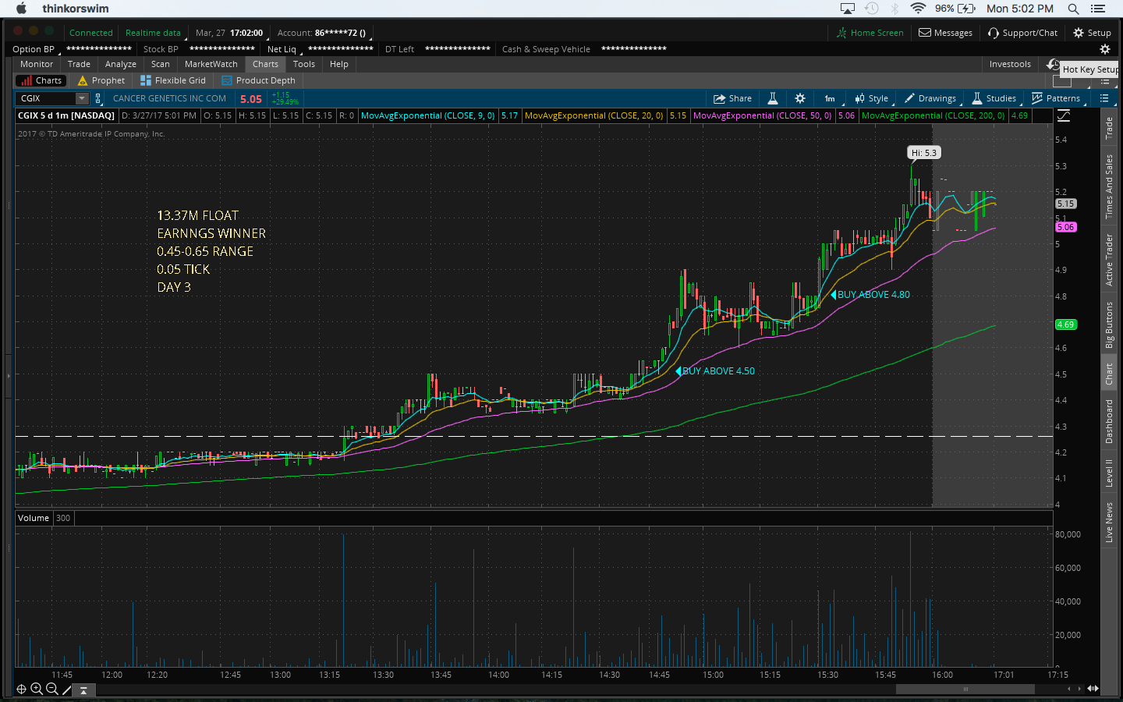The width and height of the screenshot is (1123, 702).
Task: Open application settings gear below Setup
Action: (x=1104, y=49)
